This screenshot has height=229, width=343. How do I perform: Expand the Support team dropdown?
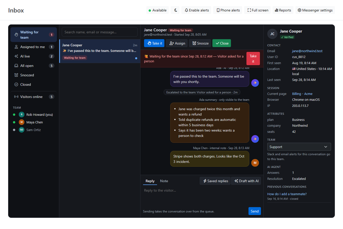[299, 147]
